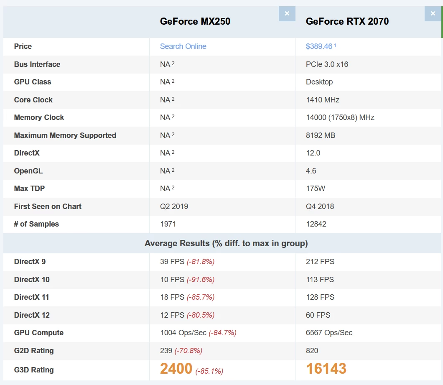Click the 12.0 DirectX version value
The height and width of the screenshot is (385, 443).
pos(313,153)
